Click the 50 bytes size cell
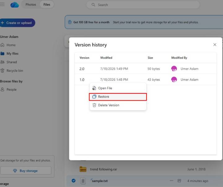The image size is (223, 187). tap(154, 69)
